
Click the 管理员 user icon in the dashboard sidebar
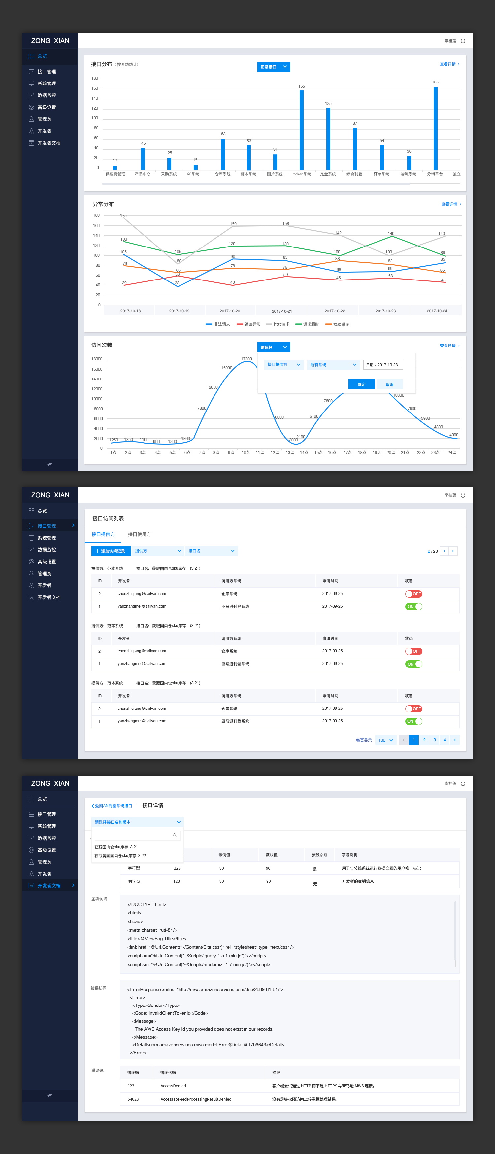pyautogui.click(x=31, y=119)
